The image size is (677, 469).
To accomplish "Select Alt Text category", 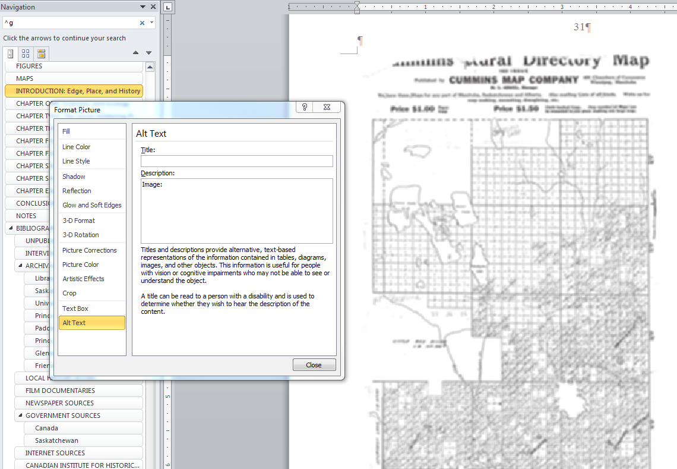I will point(92,323).
